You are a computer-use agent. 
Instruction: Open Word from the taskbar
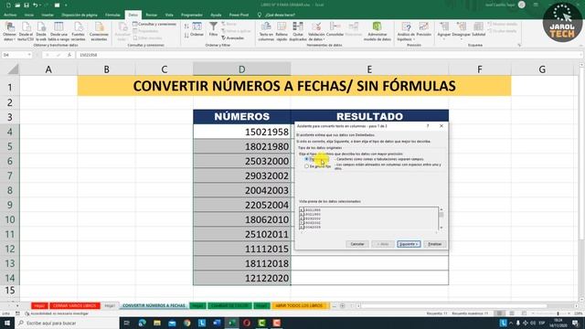(217, 323)
